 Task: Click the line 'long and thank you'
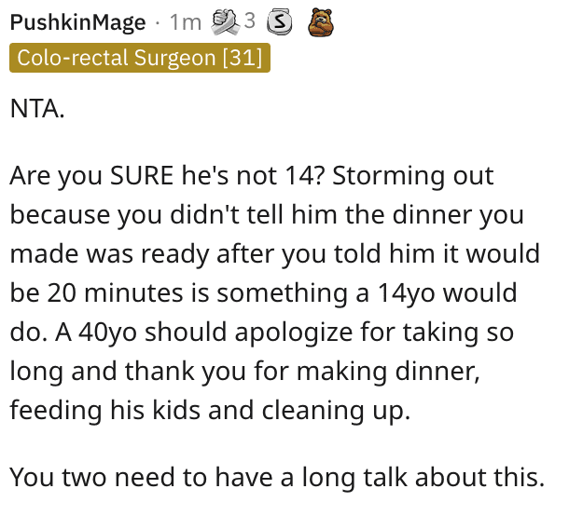click(x=245, y=371)
